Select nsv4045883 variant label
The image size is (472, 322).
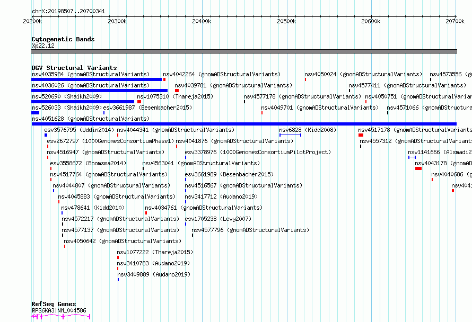coord(117,196)
